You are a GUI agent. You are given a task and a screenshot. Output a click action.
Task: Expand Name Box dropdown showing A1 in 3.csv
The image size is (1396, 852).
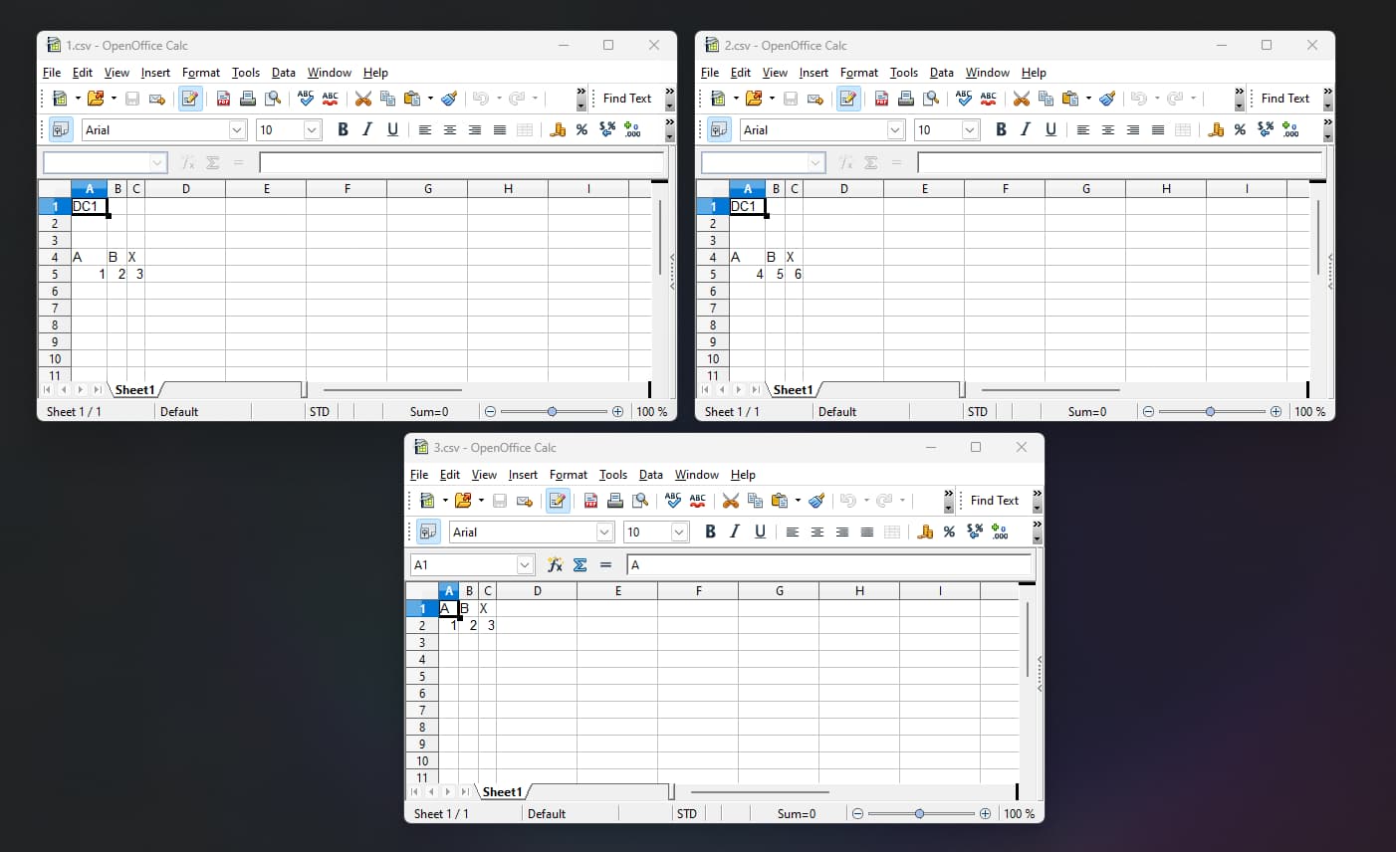tap(525, 564)
